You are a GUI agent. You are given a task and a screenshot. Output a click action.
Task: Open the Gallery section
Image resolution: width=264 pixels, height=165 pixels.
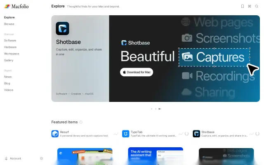pos(9,60)
